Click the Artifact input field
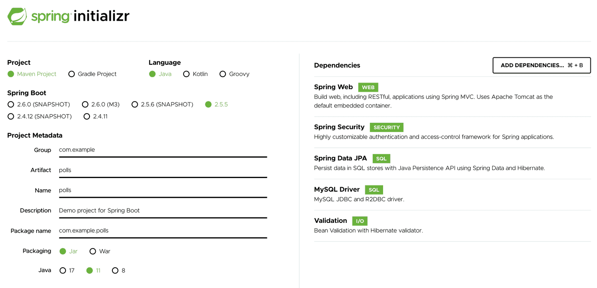The image size is (597, 288). coord(162,170)
